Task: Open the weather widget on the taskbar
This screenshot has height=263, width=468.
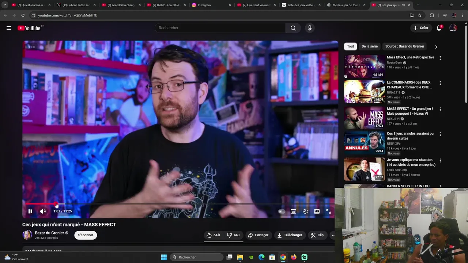Action: point(16,257)
